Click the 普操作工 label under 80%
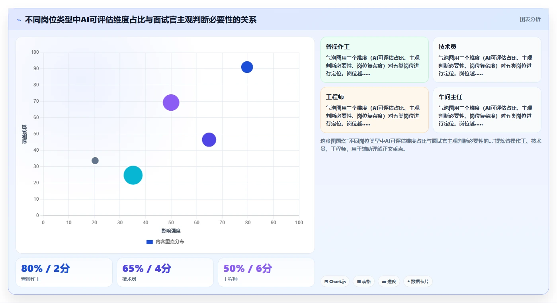Image resolution: width=557 pixels, height=303 pixels. 31,279
